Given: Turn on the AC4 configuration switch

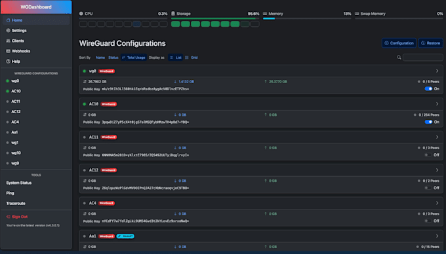Looking at the screenshot, I should click(428, 221).
